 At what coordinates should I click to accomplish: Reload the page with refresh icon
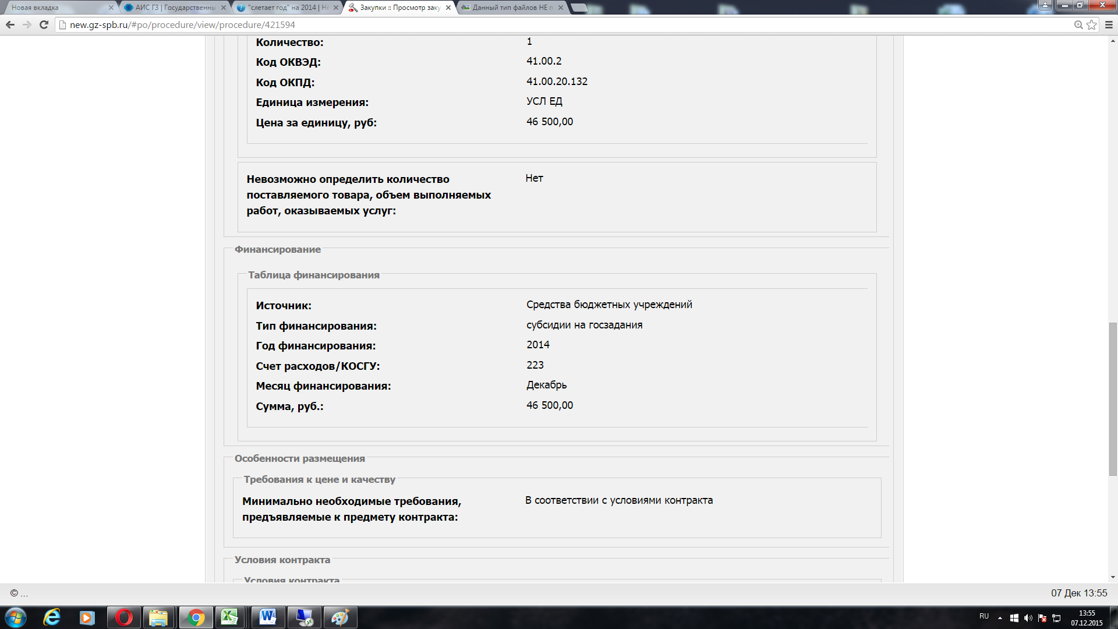(44, 24)
